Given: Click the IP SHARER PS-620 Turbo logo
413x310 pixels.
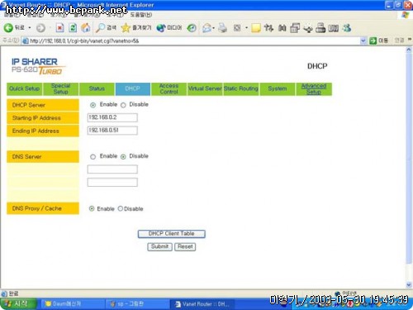Looking at the screenshot, I should 38,66.
